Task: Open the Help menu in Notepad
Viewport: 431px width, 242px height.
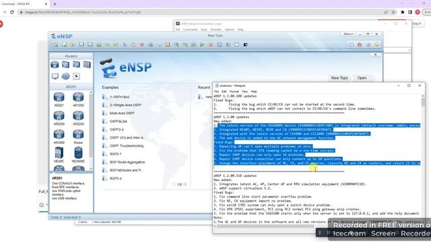Action: pyautogui.click(x=254, y=91)
